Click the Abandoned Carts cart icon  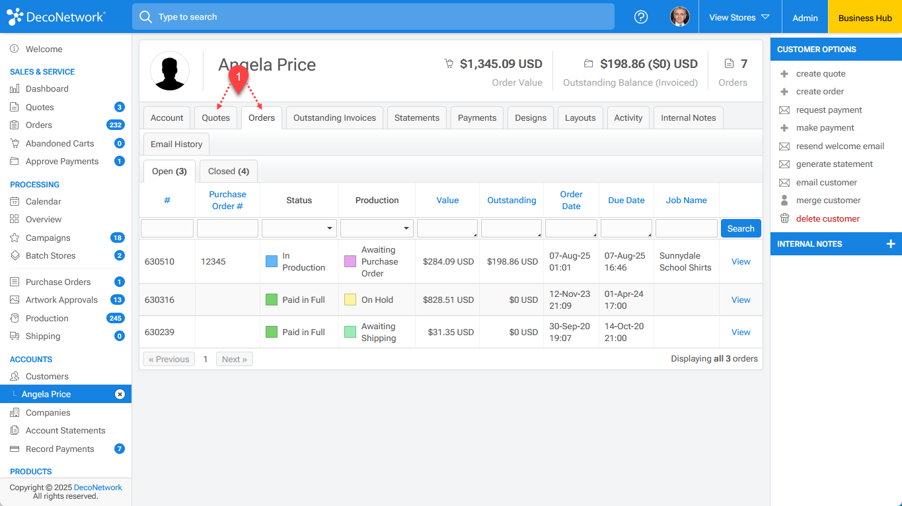point(15,143)
